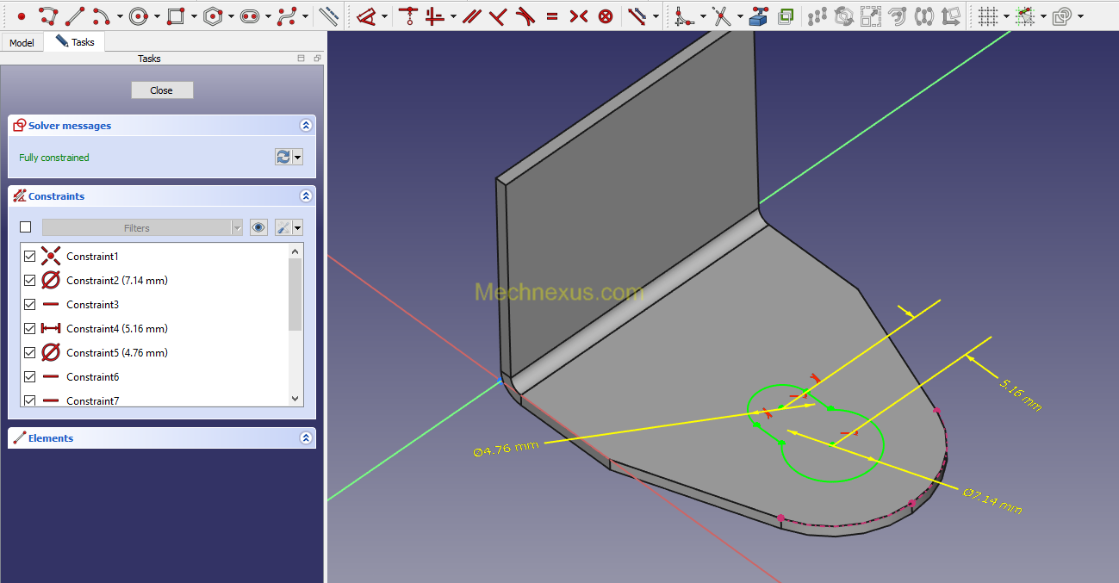Select the Create Fillet tool
The width and height of the screenshot is (1119, 583).
[684, 16]
